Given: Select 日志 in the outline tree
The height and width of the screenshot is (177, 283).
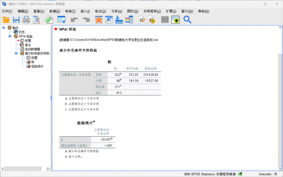Looking at the screenshot, I should coord(22,32).
